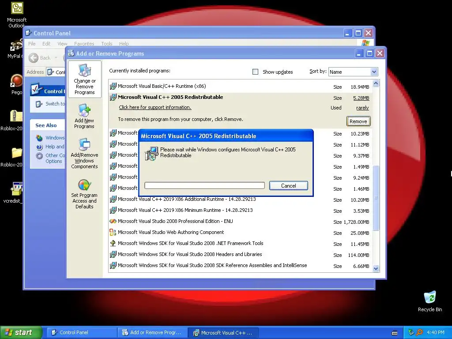Click the taskbar clock showing 4:40 PM
The width and height of the screenshot is (452, 339).
(436, 332)
